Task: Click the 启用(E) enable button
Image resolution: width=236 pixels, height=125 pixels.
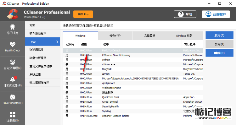Action: [219, 35]
